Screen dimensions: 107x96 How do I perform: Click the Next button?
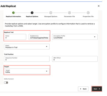click(x=97, y=89)
